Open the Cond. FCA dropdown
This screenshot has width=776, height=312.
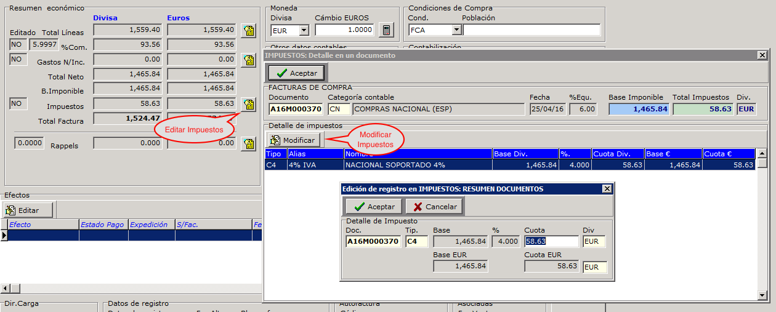(456, 30)
